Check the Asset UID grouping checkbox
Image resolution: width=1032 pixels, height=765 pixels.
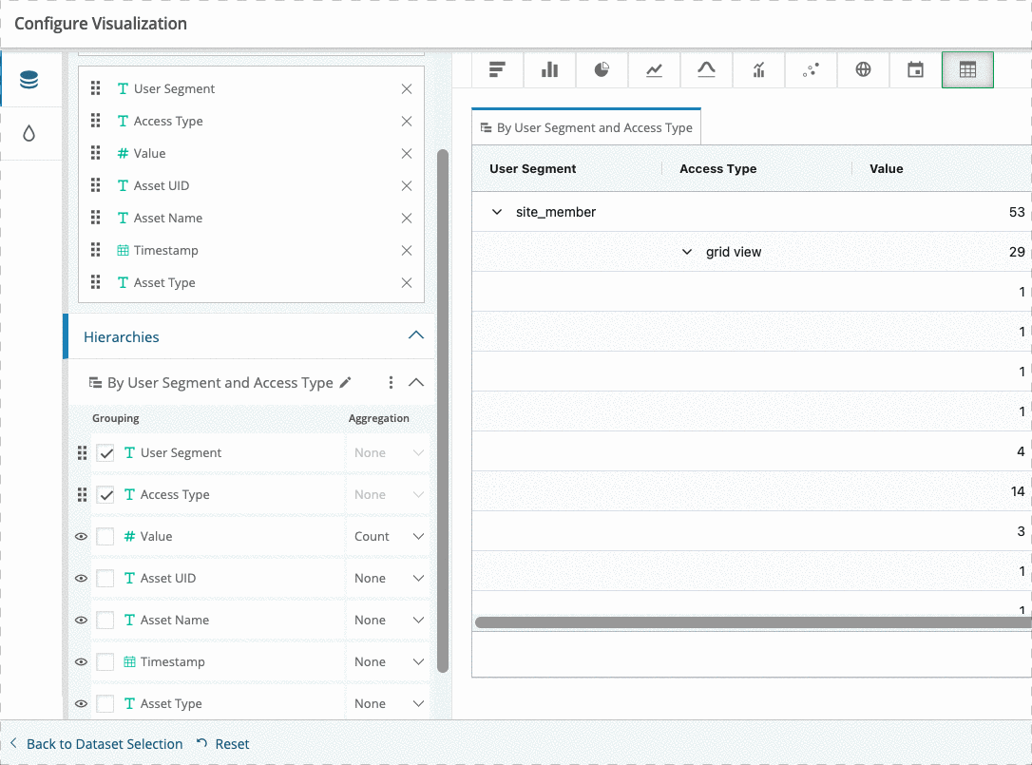click(x=105, y=578)
